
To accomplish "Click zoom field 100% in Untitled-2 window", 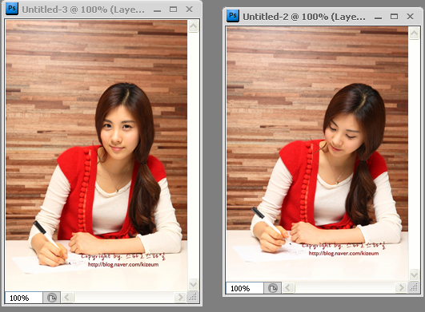I will point(245,288).
